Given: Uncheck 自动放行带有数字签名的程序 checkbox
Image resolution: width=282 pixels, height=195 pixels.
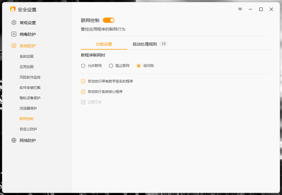Looking at the screenshot, I should pos(83,81).
